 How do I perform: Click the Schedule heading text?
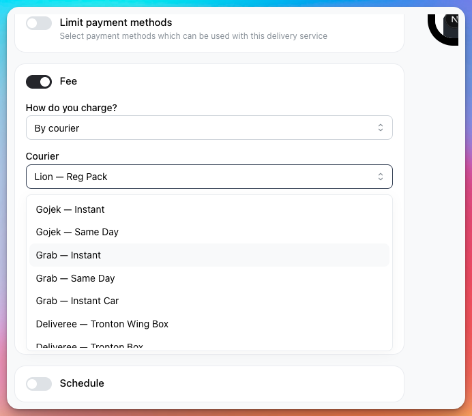[82, 383]
